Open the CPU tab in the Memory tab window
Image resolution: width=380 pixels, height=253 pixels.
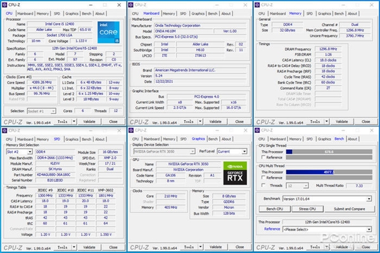[262, 13]
